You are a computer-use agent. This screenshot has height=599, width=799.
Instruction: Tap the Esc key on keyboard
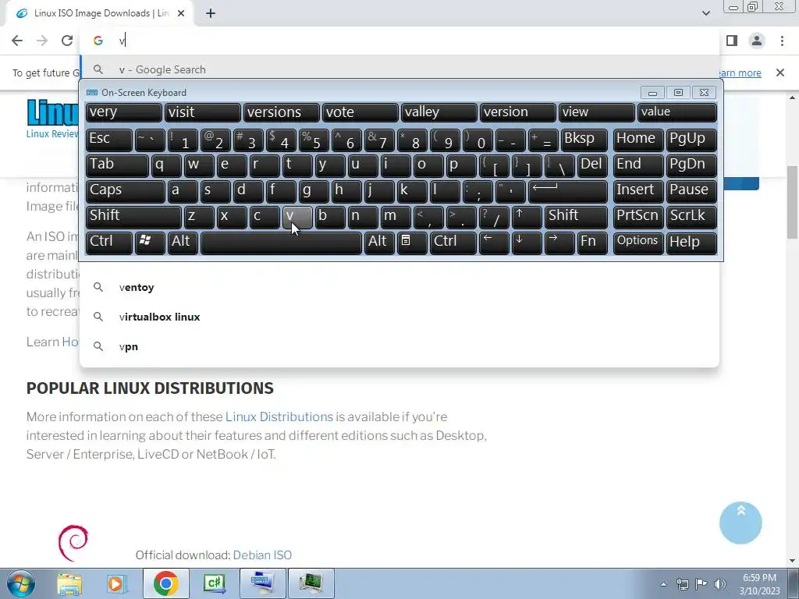point(109,140)
